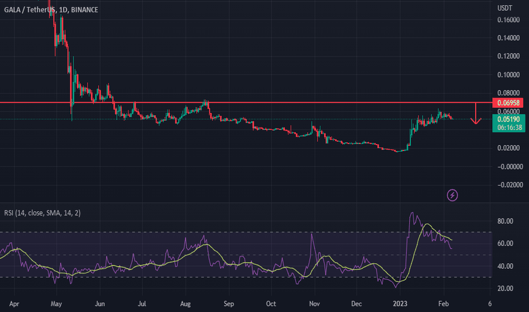
Task: Click the 2023 label on time axis
Action: (x=400, y=304)
